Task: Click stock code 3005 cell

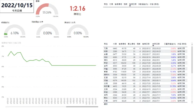Action: (x=115, y=69)
